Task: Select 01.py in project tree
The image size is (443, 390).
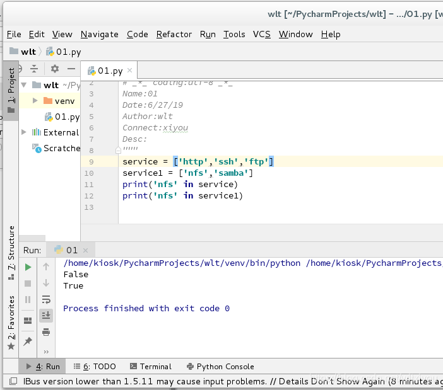Action: click(62, 117)
